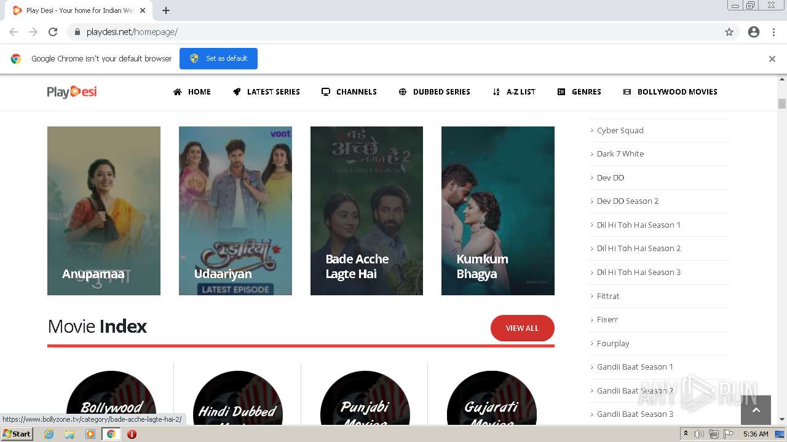Open the Punjabi Movies circle
Viewport: 787px width, 442px height.
tap(365, 398)
